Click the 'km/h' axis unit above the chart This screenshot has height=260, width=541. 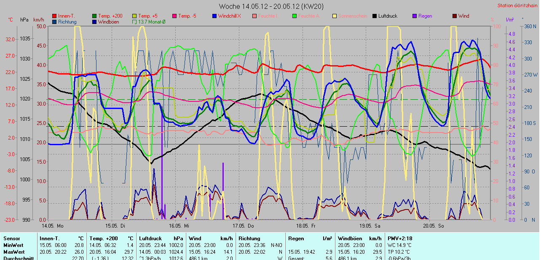38,20
